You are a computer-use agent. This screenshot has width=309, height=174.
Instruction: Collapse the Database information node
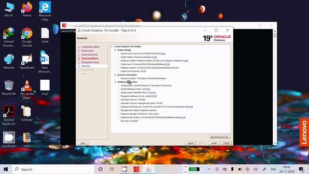(115, 82)
